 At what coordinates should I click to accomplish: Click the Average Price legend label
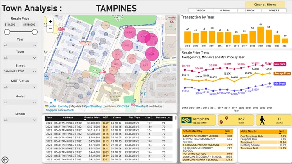coord(282,73)
